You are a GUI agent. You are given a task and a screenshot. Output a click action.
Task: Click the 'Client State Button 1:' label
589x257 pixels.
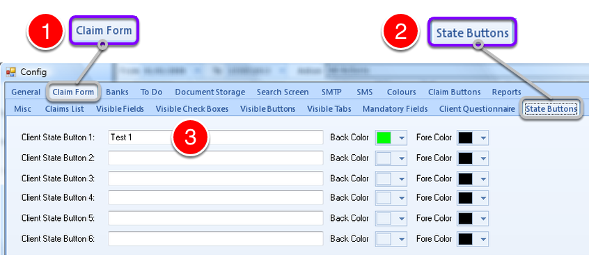pyautogui.click(x=58, y=138)
